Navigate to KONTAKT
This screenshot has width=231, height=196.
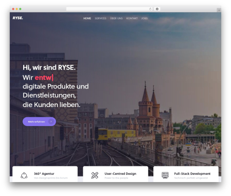click(132, 19)
